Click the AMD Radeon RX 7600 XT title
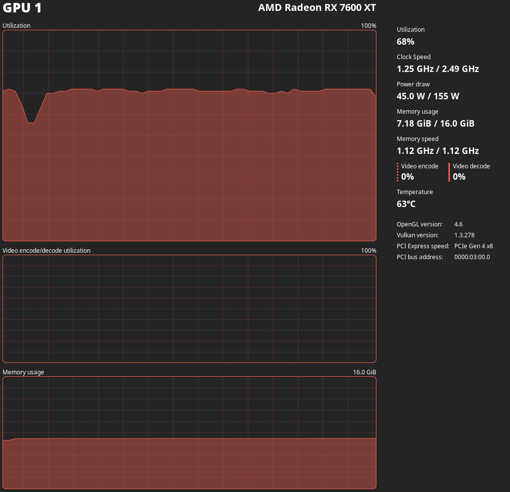Image resolution: width=510 pixels, height=492 pixels. click(x=317, y=7)
